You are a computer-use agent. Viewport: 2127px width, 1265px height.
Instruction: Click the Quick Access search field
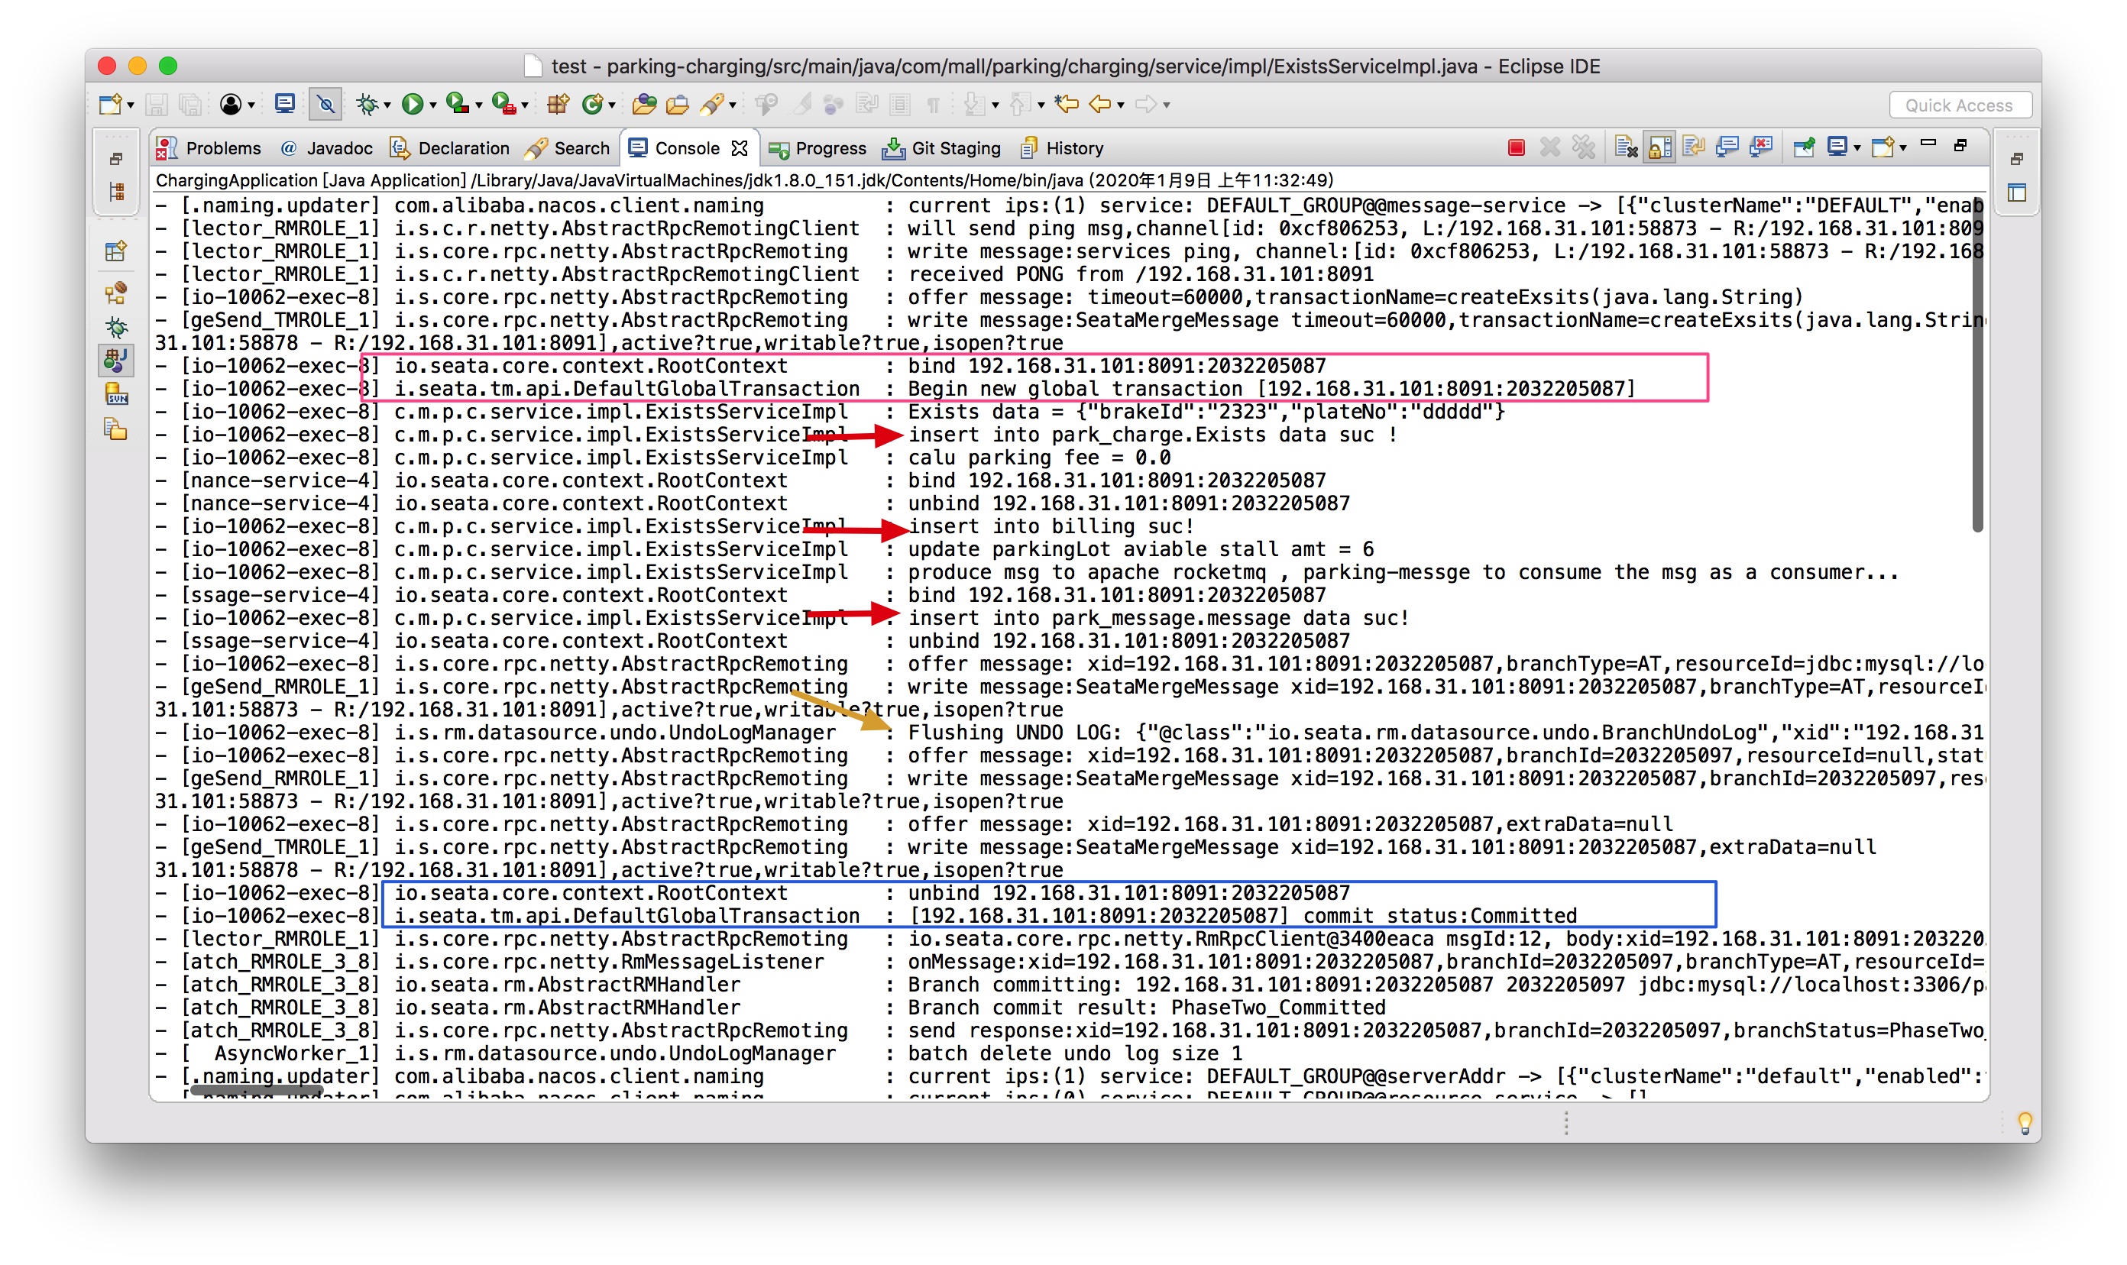pos(1959,105)
